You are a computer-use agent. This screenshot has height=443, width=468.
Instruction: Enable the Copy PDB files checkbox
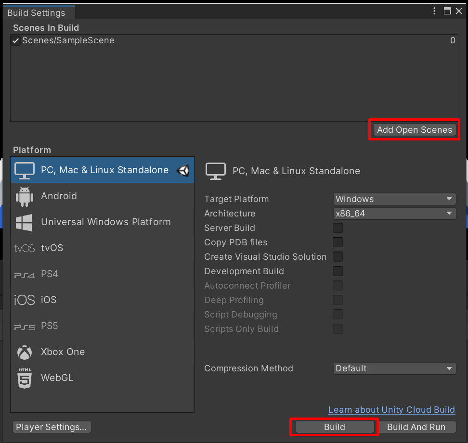pyautogui.click(x=338, y=242)
